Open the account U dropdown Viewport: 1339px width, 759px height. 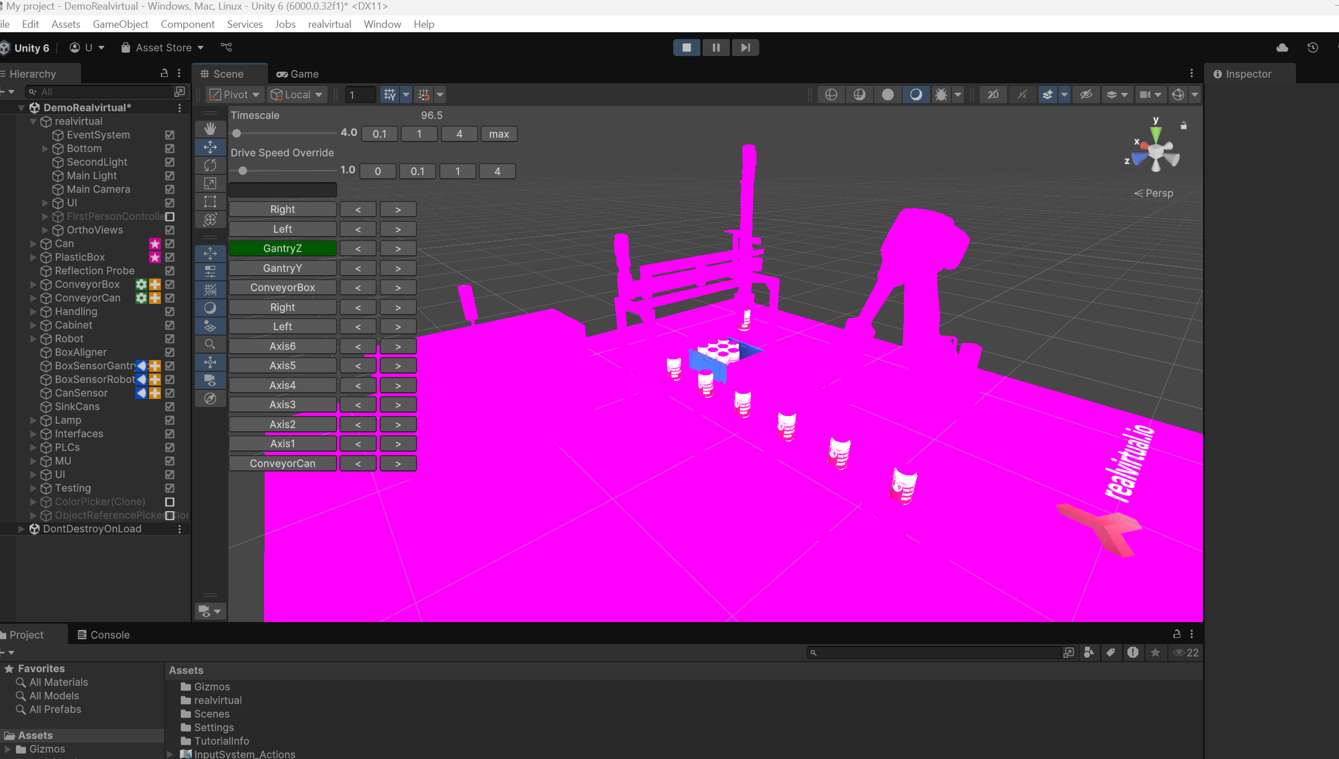(87, 48)
